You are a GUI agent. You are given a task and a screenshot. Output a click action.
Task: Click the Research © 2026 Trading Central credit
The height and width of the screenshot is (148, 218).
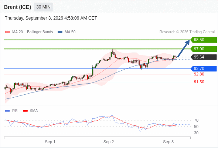pyautogui.click(x=187, y=32)
